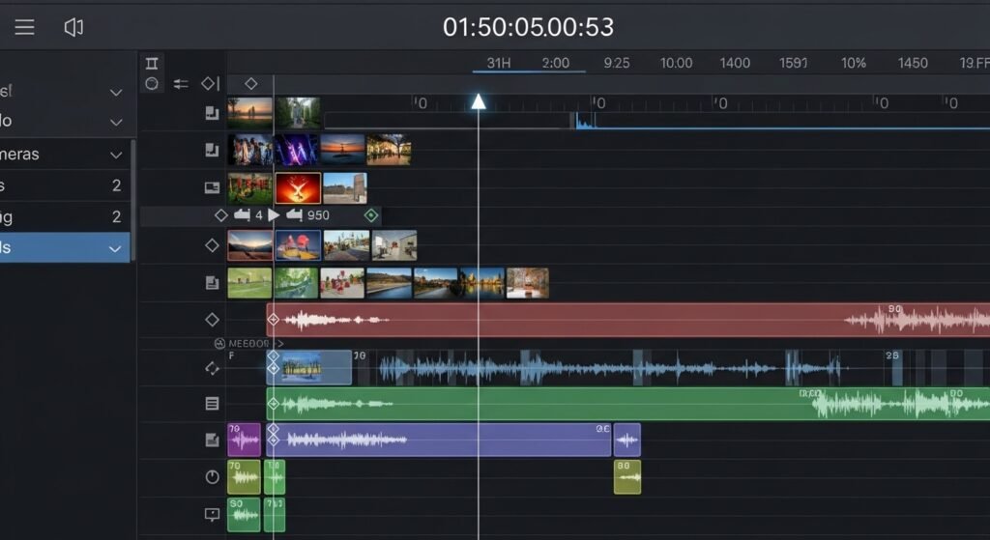Click the 1450 ruler label

pyautogui.click(x=913, y=63)
